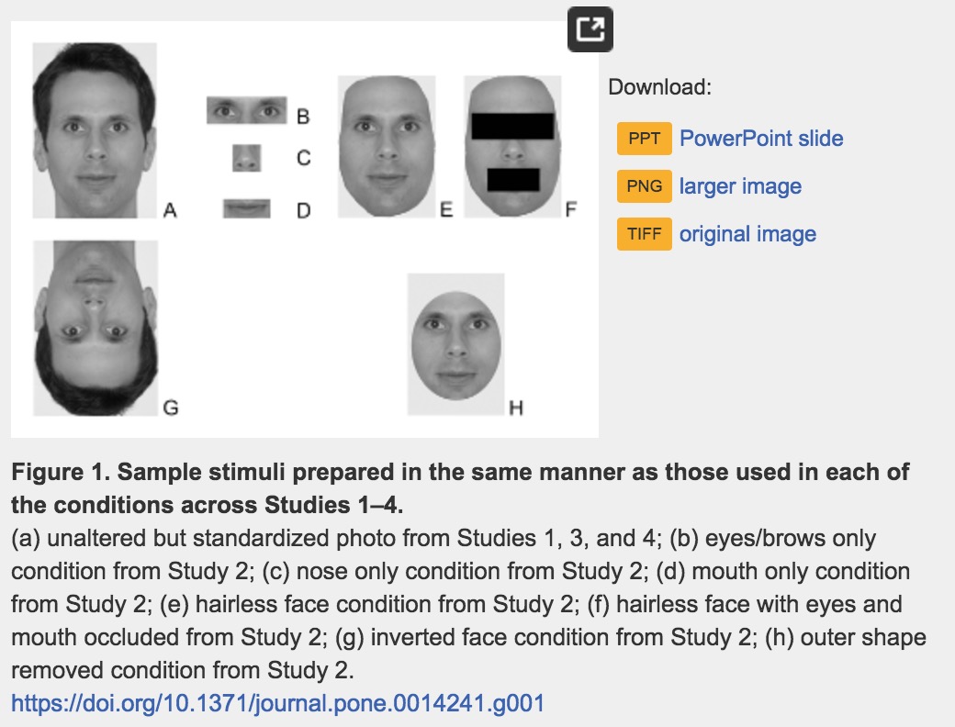The image size is (955, 727).
Task: Download the original image
Action: (x=747, y=234)
